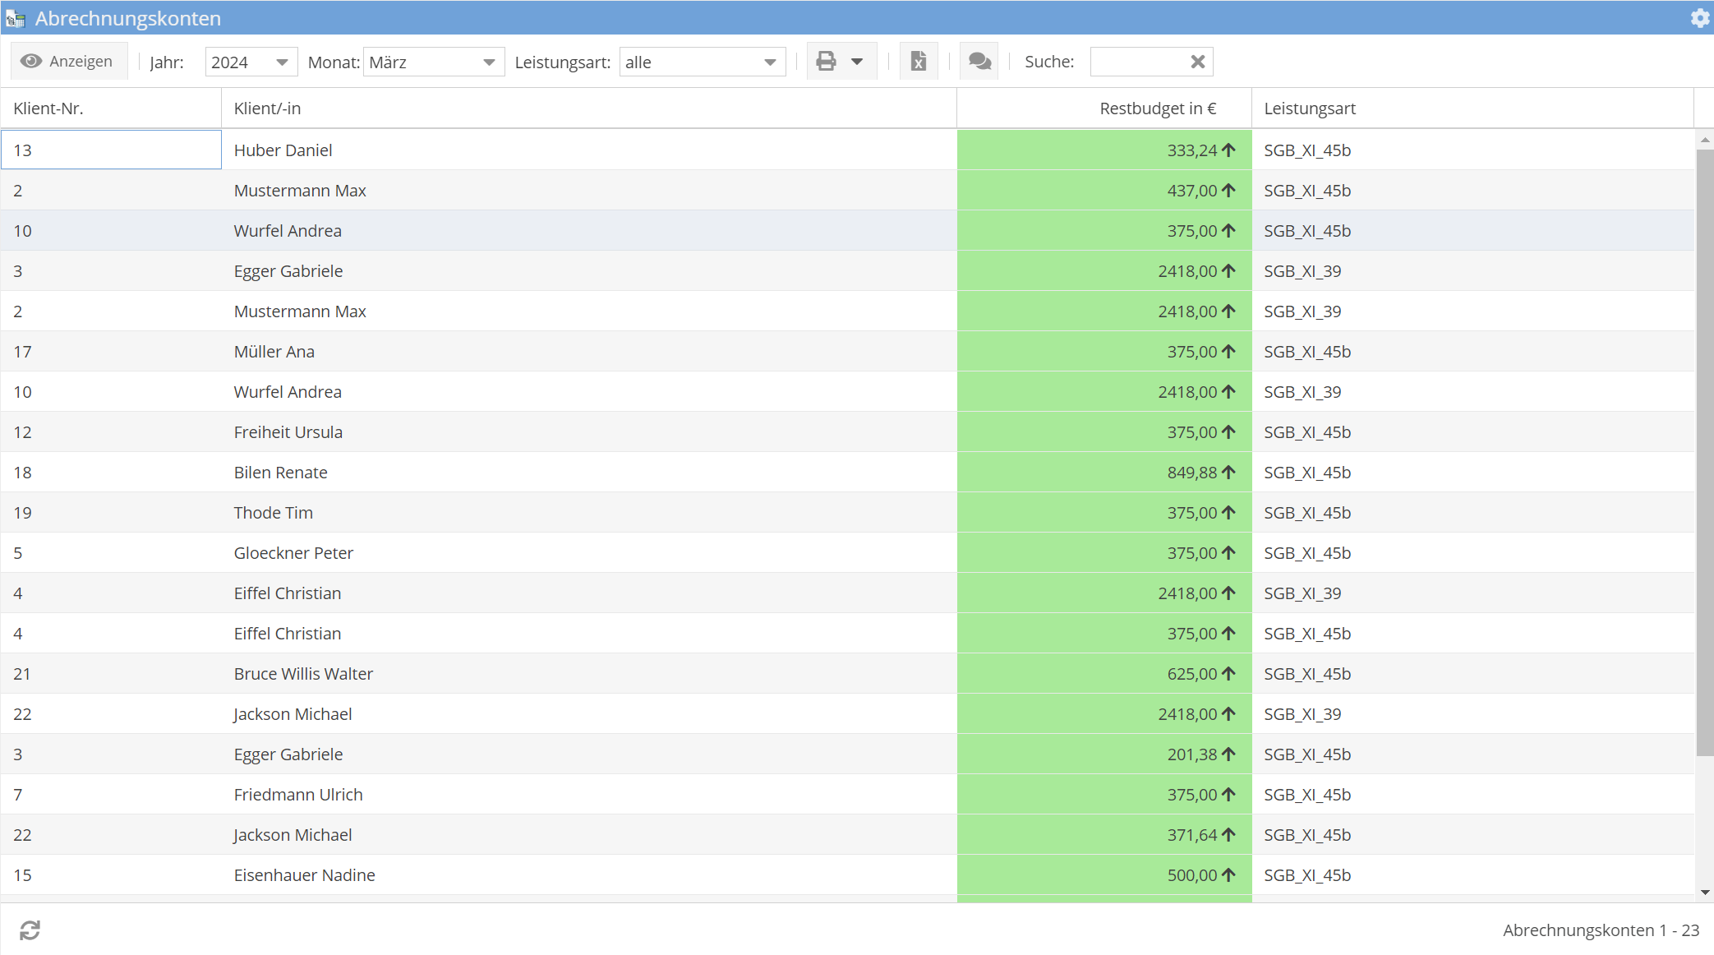Select the Bilen Renate row

point(280,473)
